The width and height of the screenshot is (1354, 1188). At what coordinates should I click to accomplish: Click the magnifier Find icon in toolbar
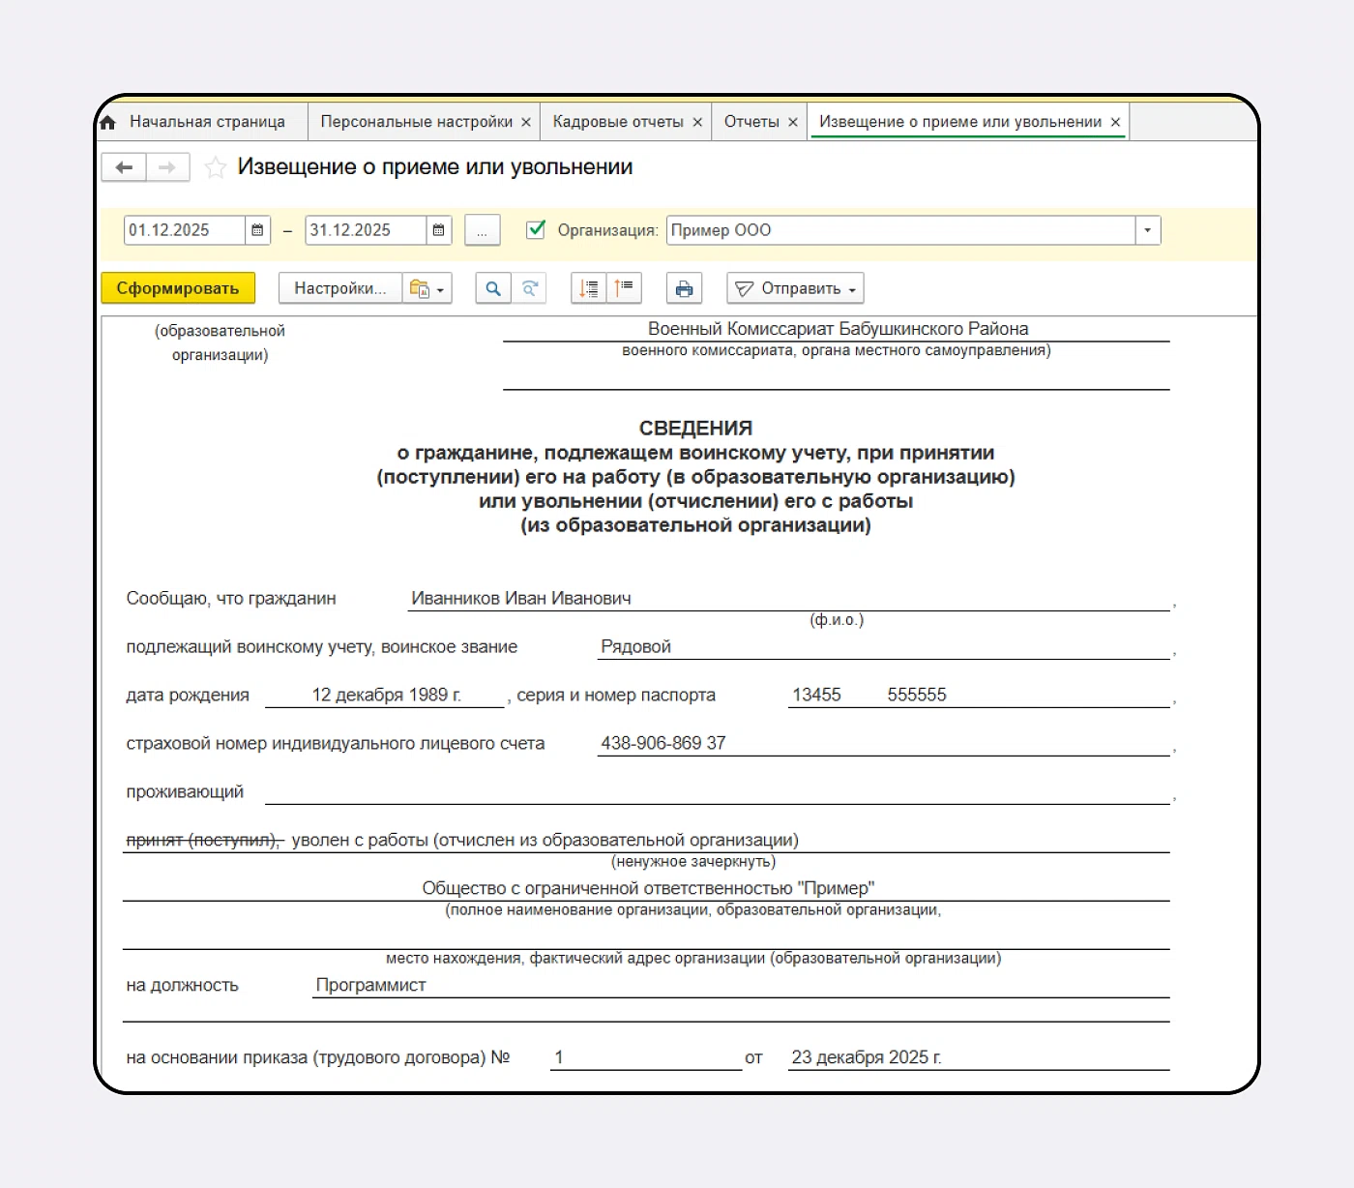click(x=493, y=288)
